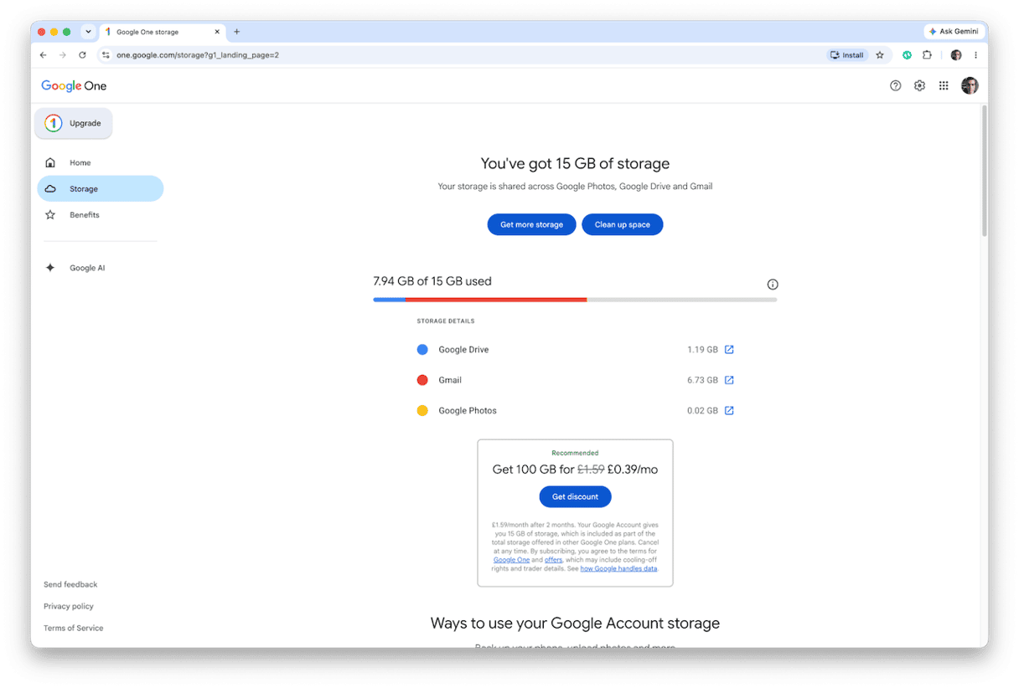Image resolution: width=1019 pixels, height=688 pixels.
Task: Open Benefits in the sidebar
Action: pyautogui.click(x=101, y=214)
